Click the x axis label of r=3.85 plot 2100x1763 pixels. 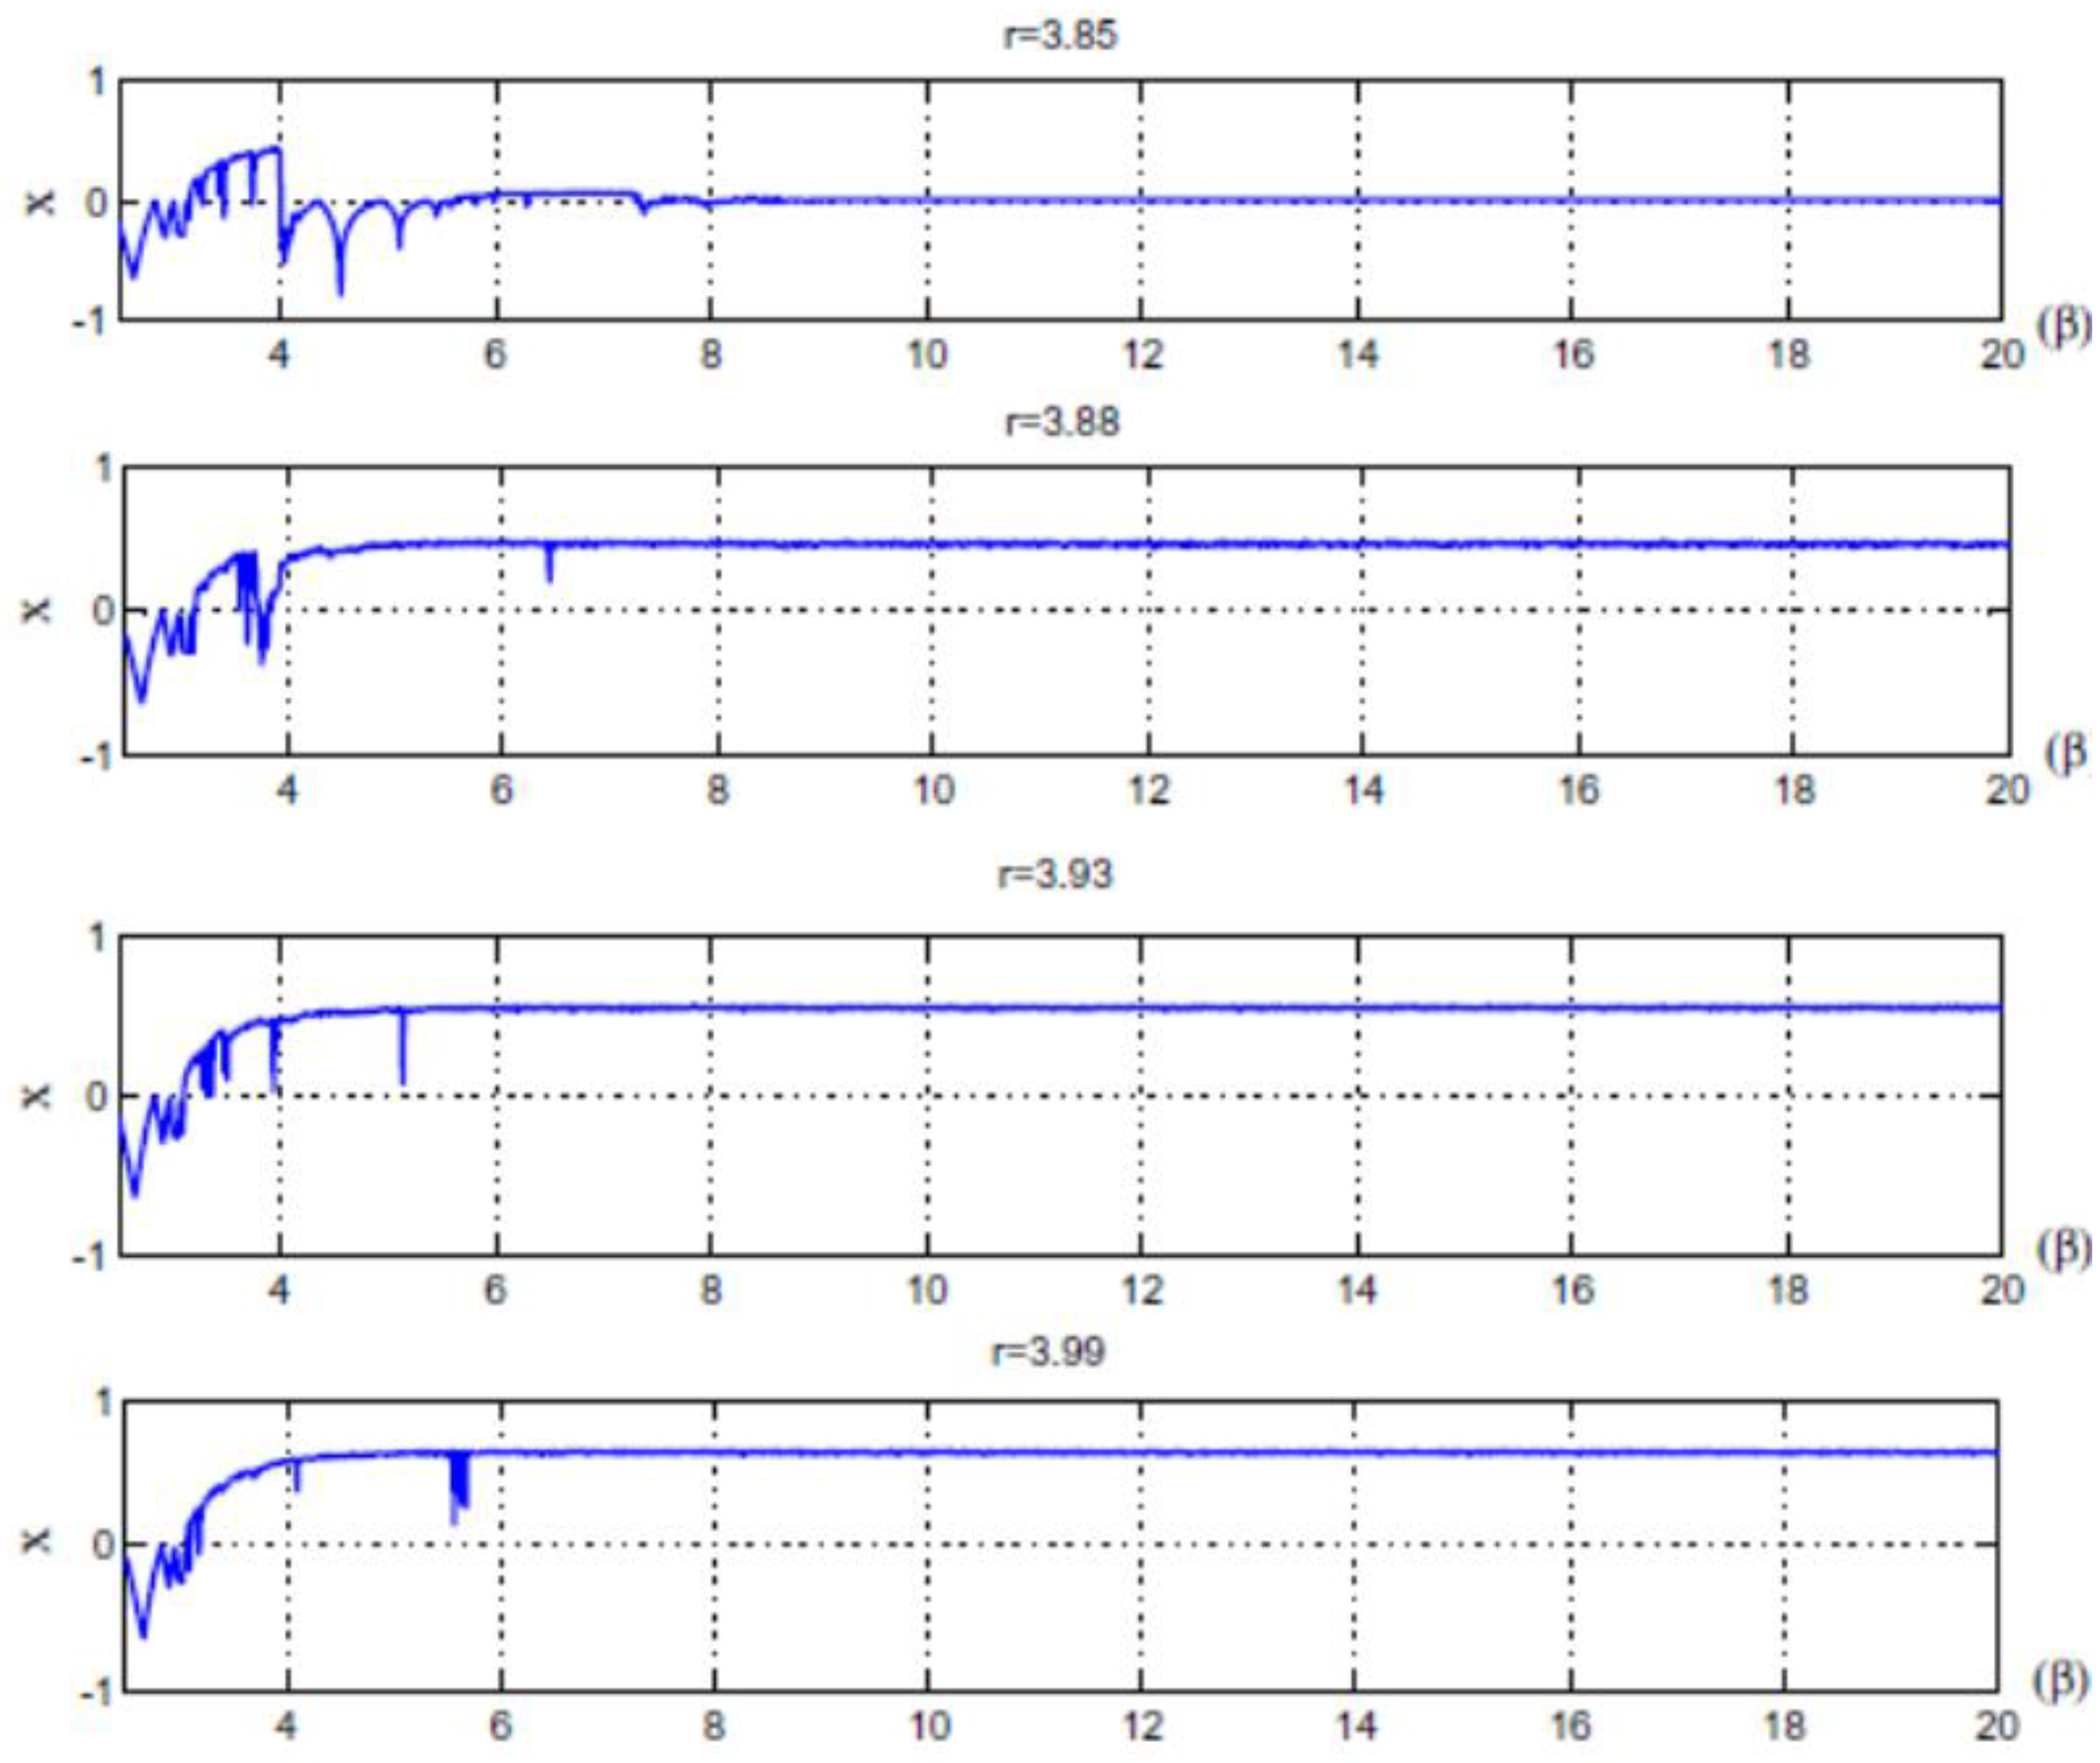[x=39, y=203]
